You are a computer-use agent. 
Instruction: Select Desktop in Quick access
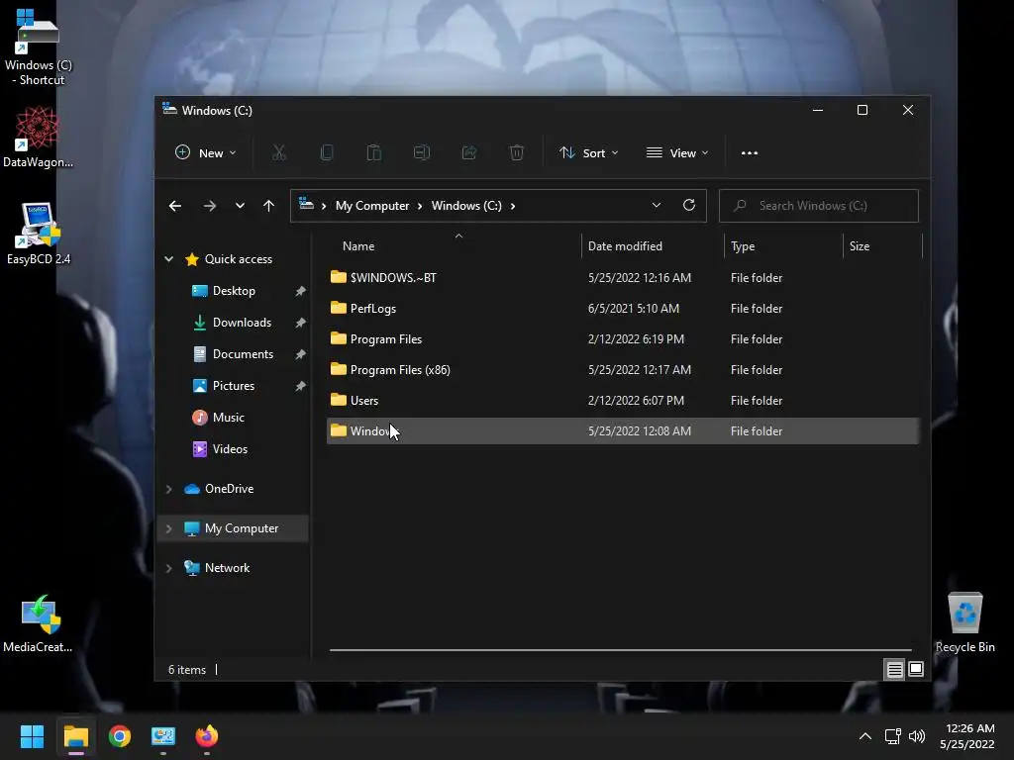[234, 291]
